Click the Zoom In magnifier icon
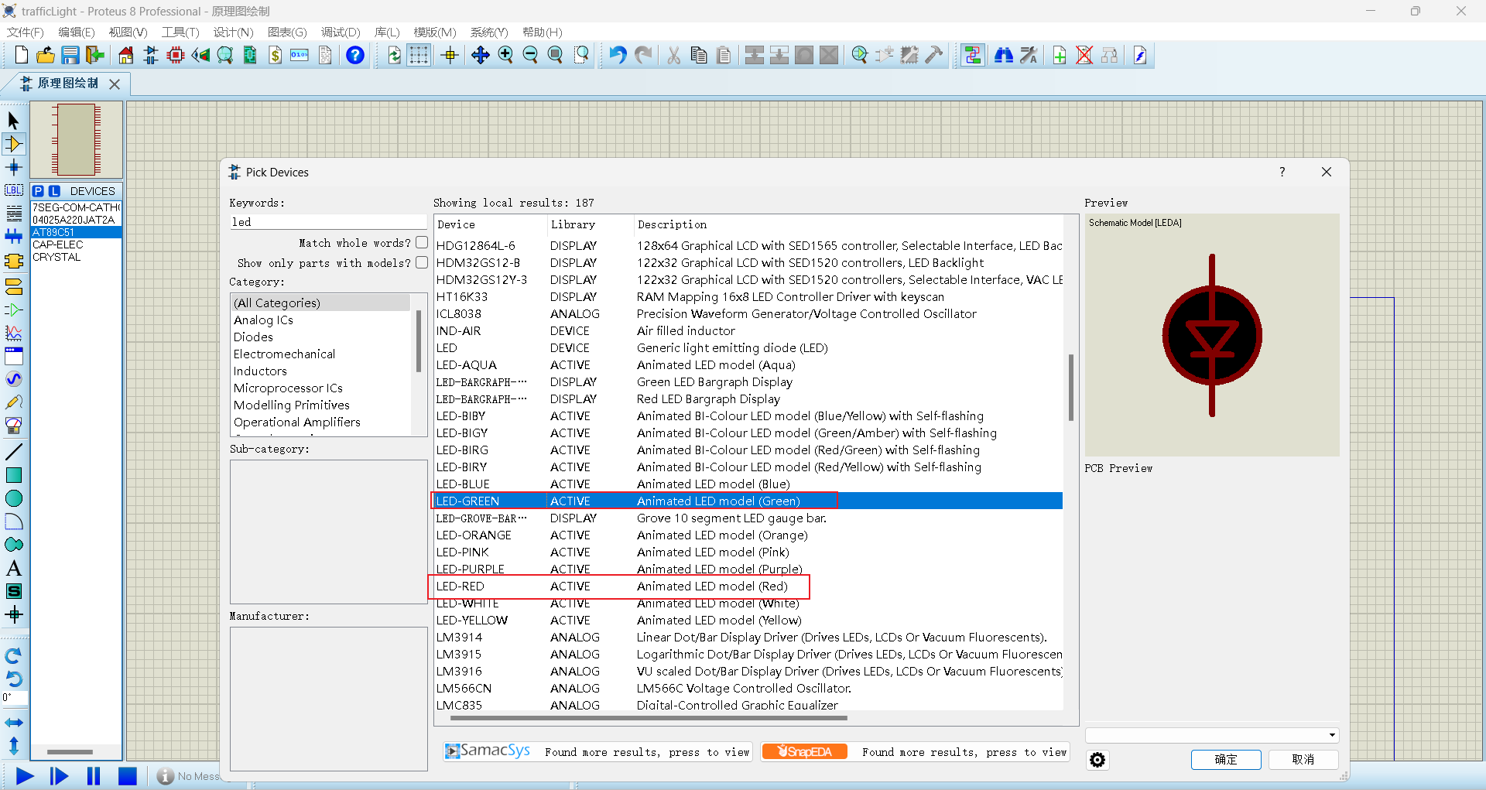This screenshot has width=1486, height=790. tap(505, 55)
